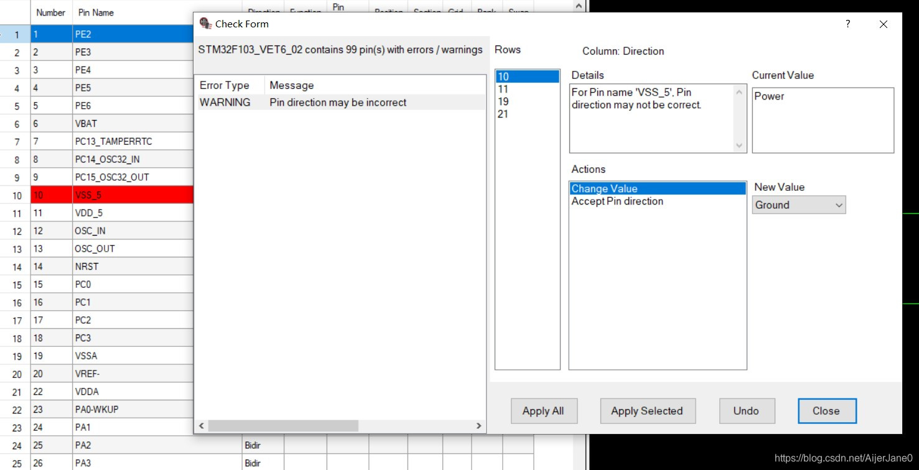Viewport: 919px width, 470px height.
Task: Click the Apply Selected button
Action: (646, 411)
